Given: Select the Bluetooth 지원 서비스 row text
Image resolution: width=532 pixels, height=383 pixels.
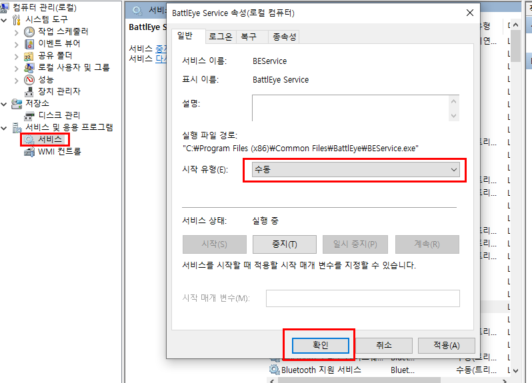Looking at the screenshot, I should click(x=321, y=370).
